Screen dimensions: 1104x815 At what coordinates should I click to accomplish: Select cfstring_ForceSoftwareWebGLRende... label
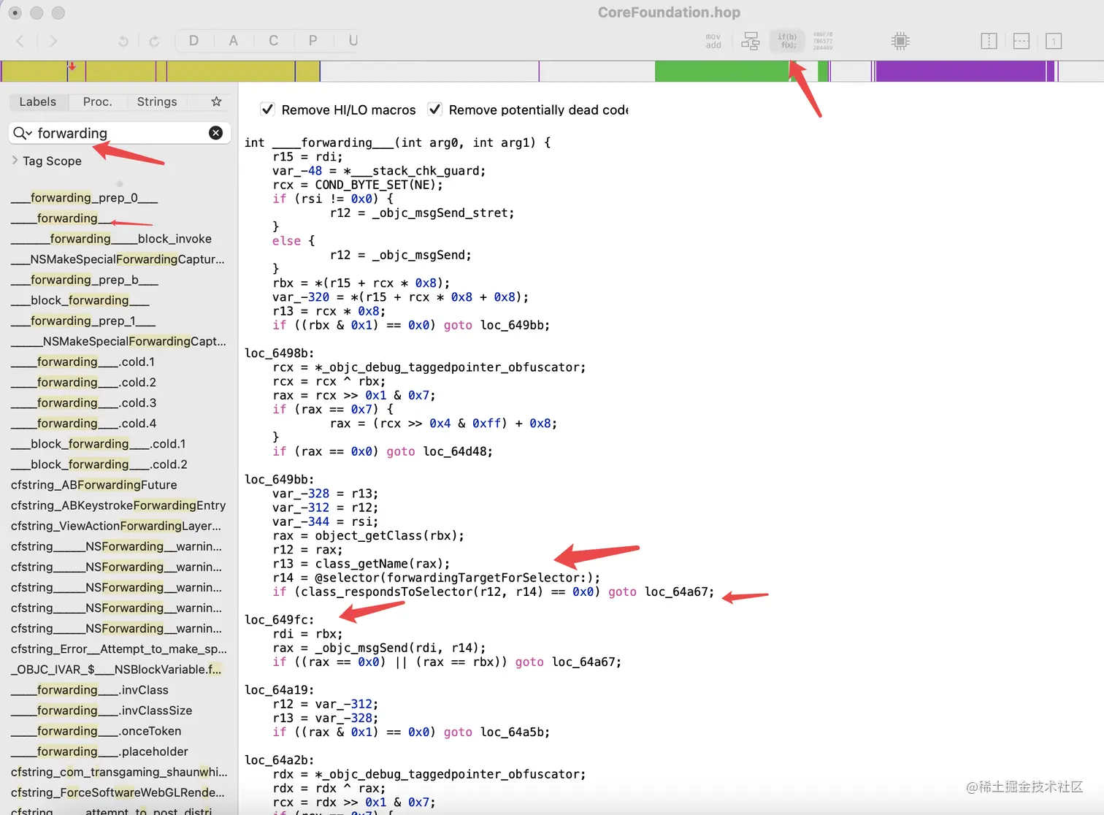tap(118, 792)
